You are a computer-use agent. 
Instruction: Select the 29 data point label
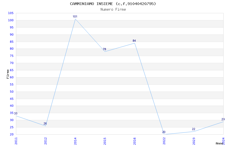coord(223,119)
